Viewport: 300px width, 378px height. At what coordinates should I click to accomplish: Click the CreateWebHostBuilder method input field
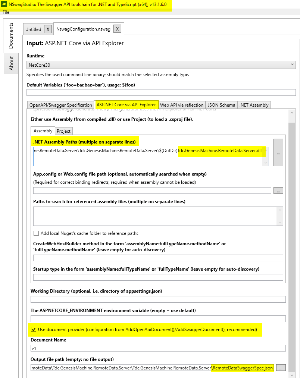coord(158,258)
